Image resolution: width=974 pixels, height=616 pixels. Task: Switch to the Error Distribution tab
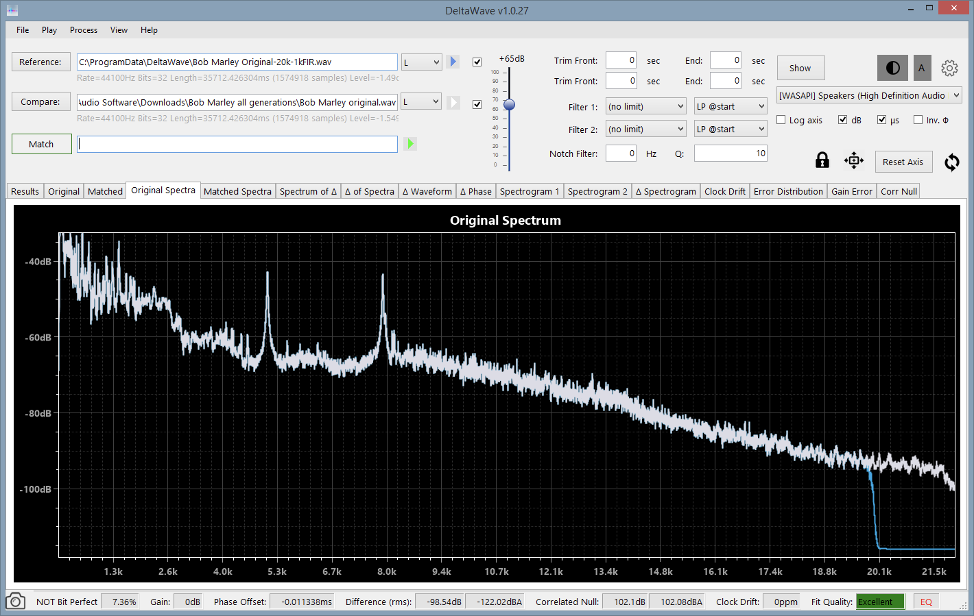(788, 191)
